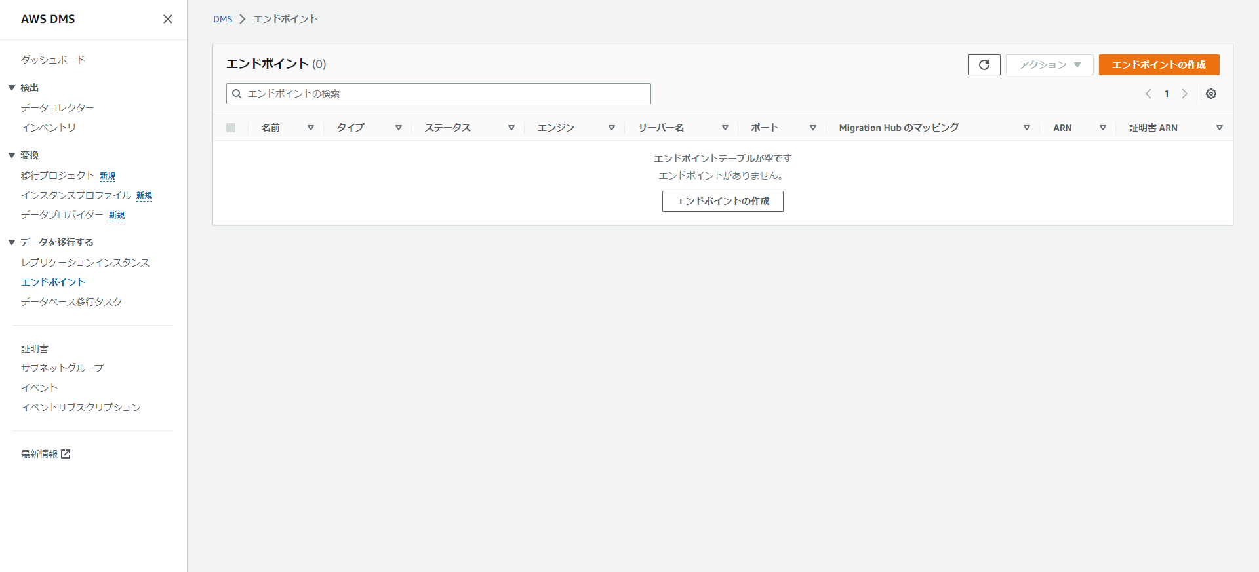Click search magnifier icon in endpoint search
Screen dimensions: 1259x572
(237, 94)
